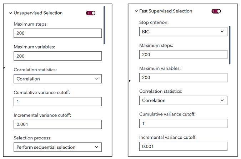Open Correlation statistics dropdown under Unsupervised Selection
This screenshot has width=241, height=159.
57,79
